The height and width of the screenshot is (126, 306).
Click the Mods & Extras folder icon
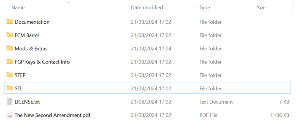pos(10,48)
